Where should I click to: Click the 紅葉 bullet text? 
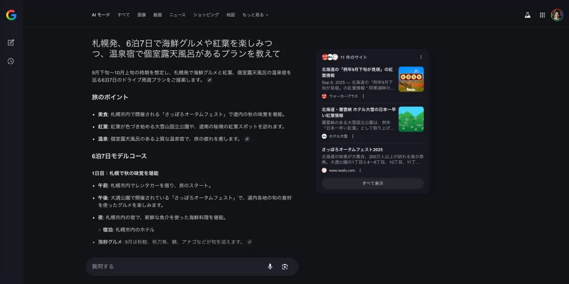pos(191,127)
